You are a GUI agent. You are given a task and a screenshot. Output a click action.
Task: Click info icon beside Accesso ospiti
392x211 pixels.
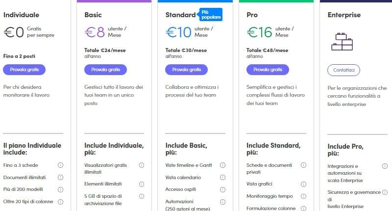pyautogui.click(x=222, y=189)
